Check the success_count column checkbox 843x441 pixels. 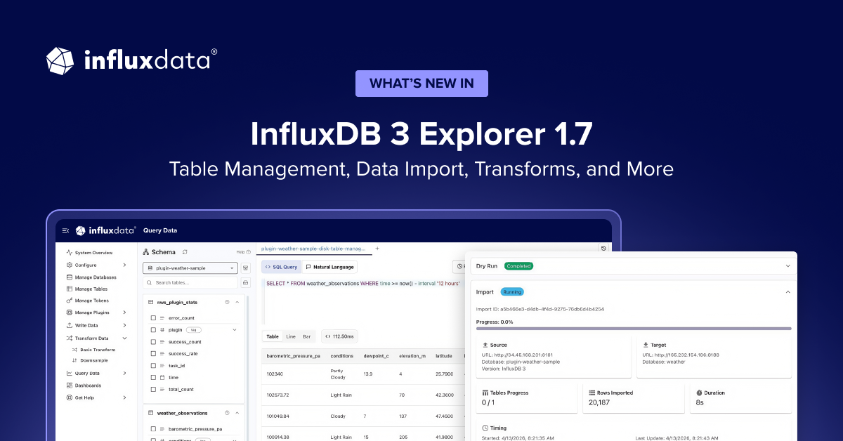[x=153, y=342]
